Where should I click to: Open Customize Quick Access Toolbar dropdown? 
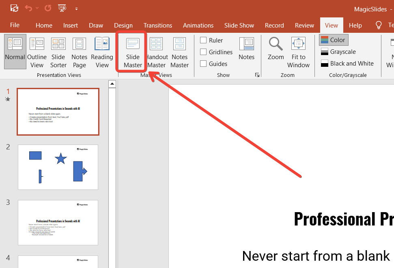coord(76,9)
